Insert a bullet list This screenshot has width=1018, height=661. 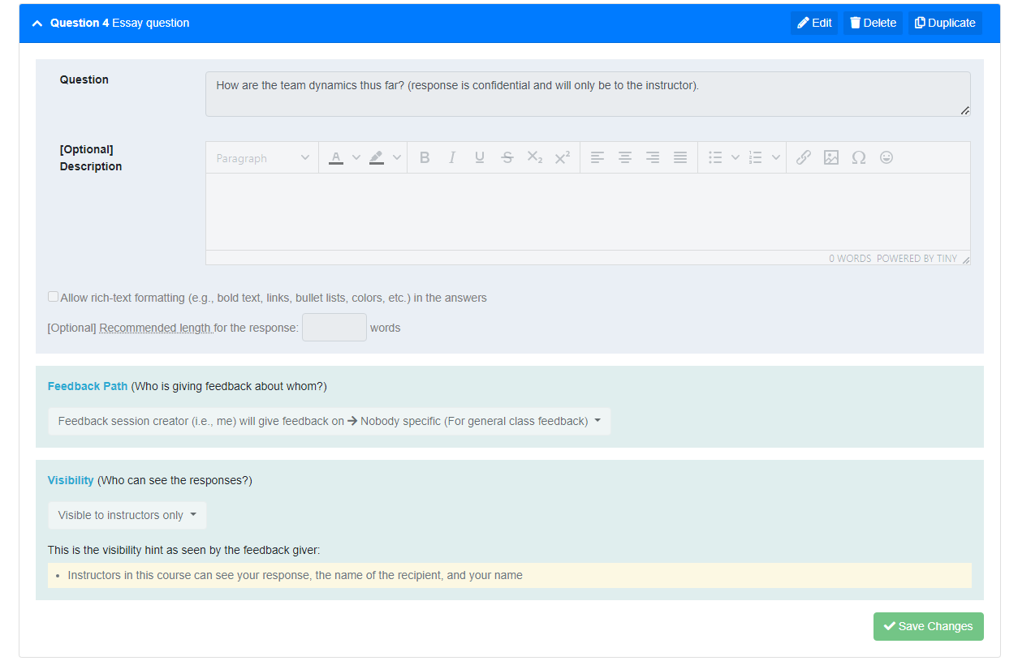tap(715, 158)
